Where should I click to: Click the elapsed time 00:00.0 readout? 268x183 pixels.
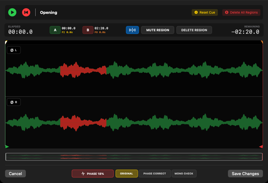point(20,32)
